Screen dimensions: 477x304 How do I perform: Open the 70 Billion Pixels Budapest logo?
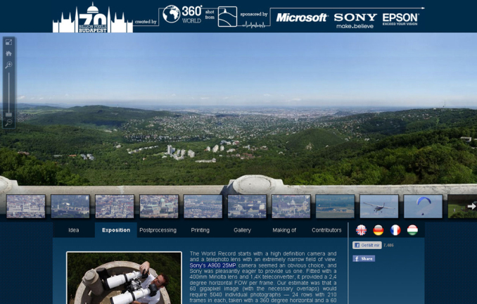click(x=93, y=18)
